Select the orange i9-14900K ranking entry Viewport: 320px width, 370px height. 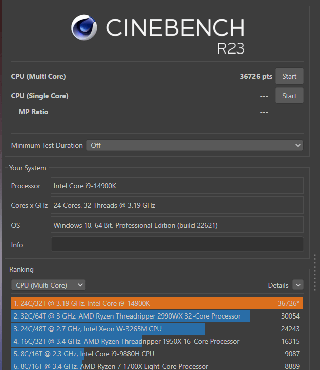pyautogui.click(x=157, y=303)
